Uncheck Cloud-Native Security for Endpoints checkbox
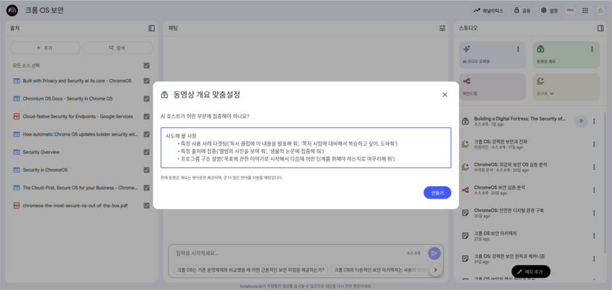This screenshot has height=290, width=612. pyautogui.click(x=146, y=116)
